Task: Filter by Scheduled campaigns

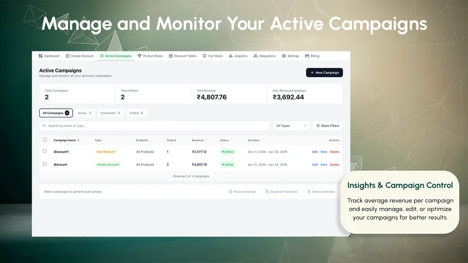Action: pyautogui.click(x=111, y=113)
